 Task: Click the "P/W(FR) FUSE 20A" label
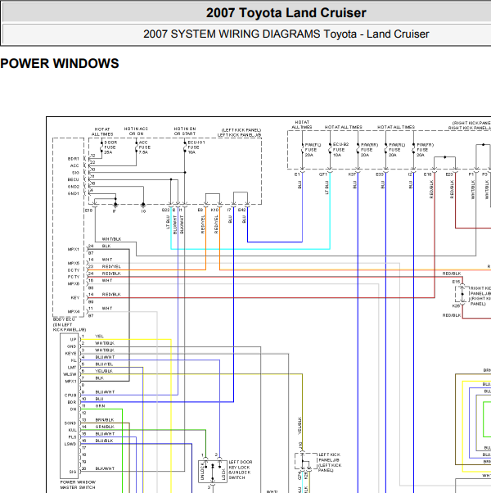click(x=425, y=150)
